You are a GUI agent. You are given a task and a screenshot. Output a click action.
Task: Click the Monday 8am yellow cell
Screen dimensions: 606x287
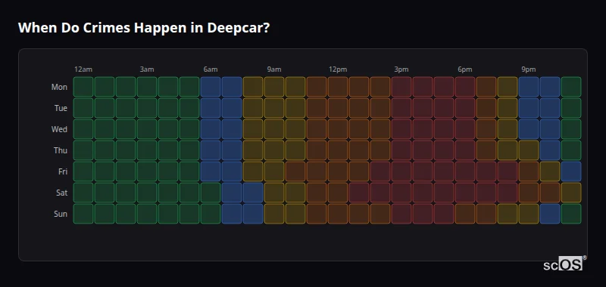coord(253,87)
